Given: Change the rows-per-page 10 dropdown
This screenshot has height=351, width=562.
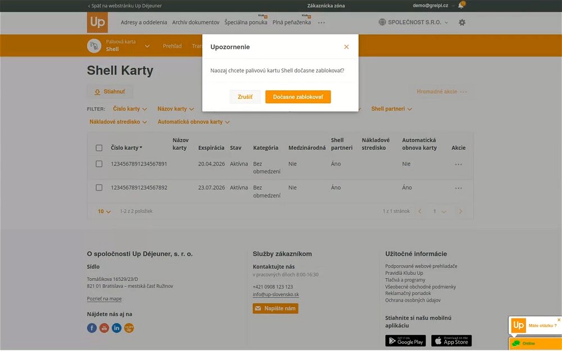Looking at the screenshot, I should (104, 211).
